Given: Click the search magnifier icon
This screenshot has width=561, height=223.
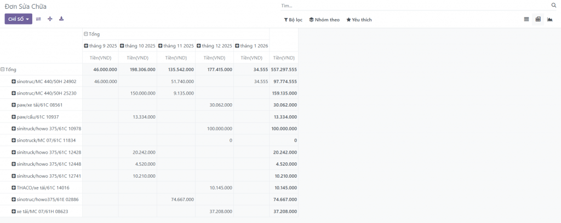Looking at the screenshot, I should tap(553, 5).
